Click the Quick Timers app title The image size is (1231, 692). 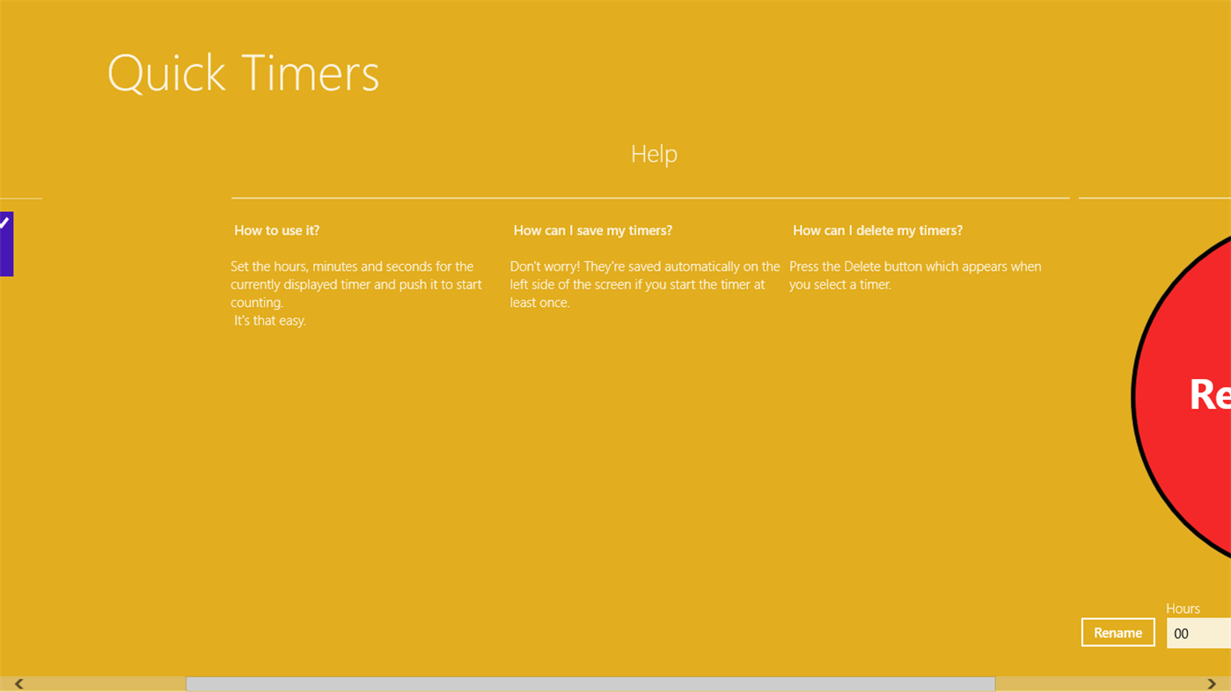(243, 74)
